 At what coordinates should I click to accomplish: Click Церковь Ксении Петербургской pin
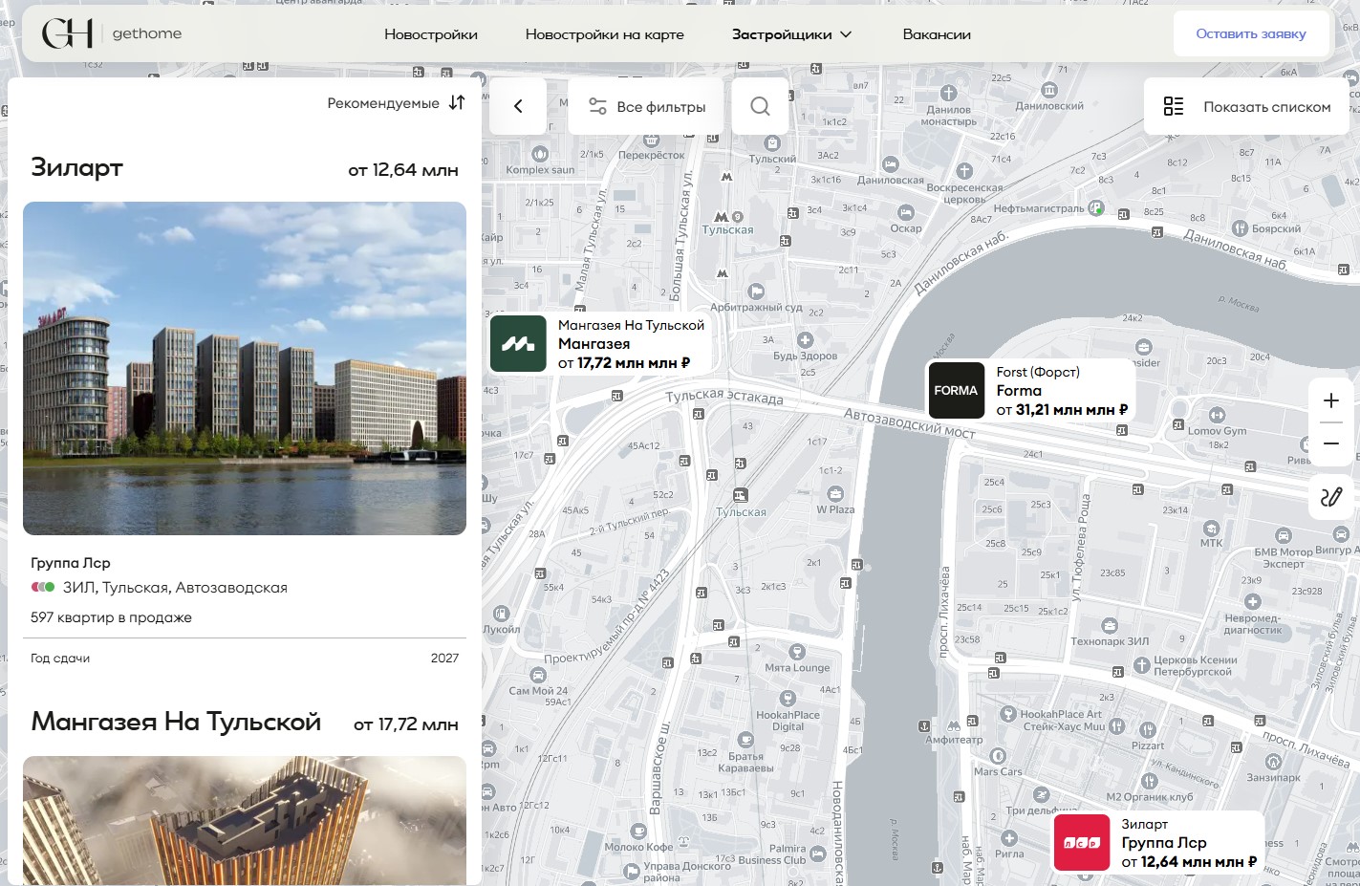1141,665
